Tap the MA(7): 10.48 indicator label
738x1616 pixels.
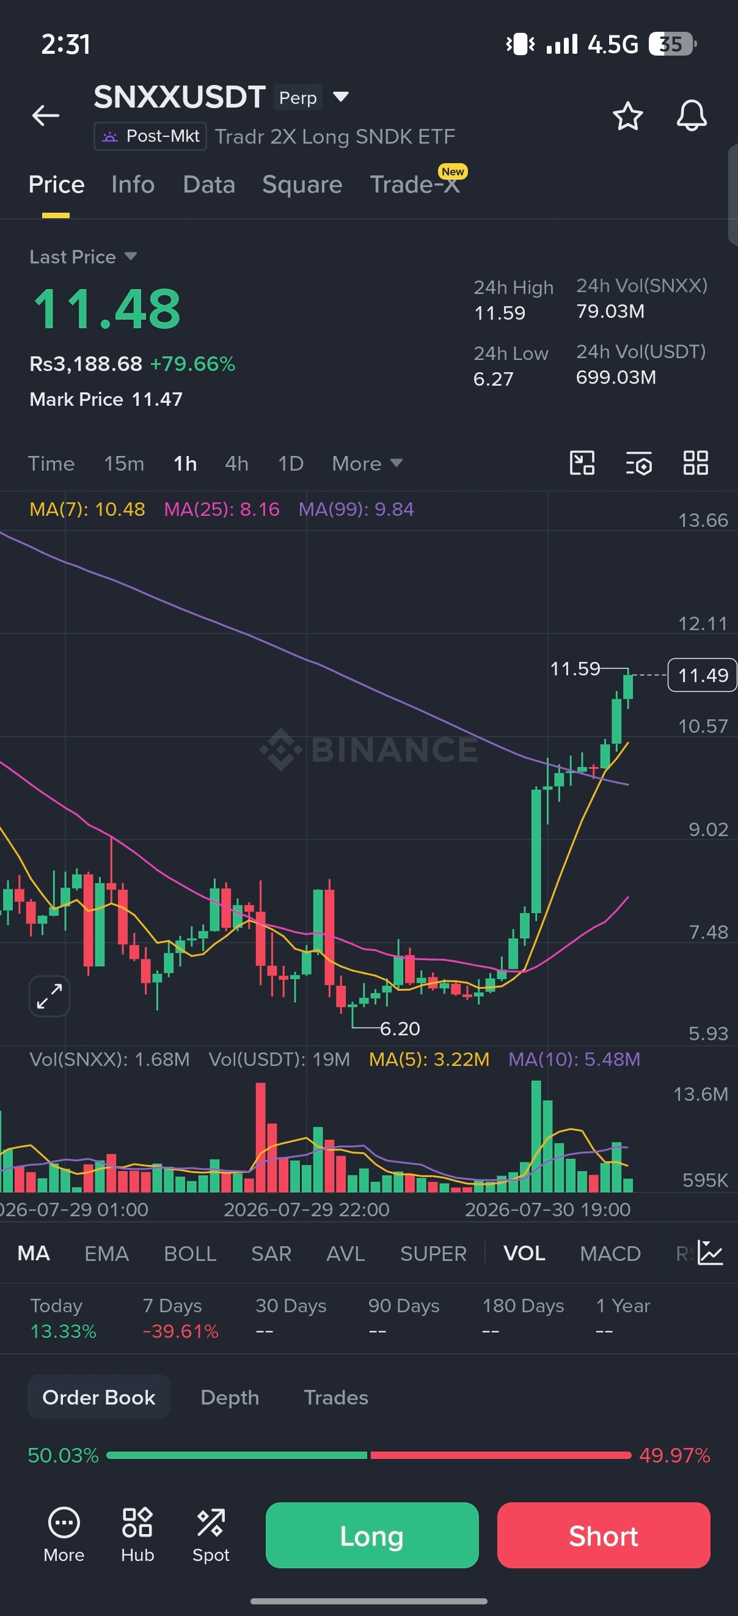(x=87, y=509)
